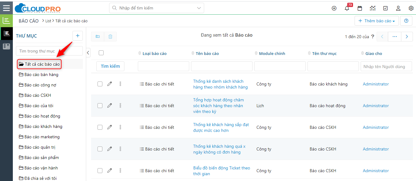The image size is (416, 181).
Task: Open the calendar icon in header
Action: point(360,8)
